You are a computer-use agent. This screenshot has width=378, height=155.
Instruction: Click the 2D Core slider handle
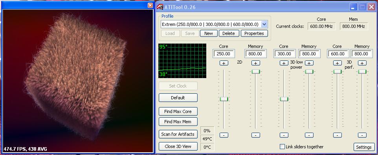point(224,99)
